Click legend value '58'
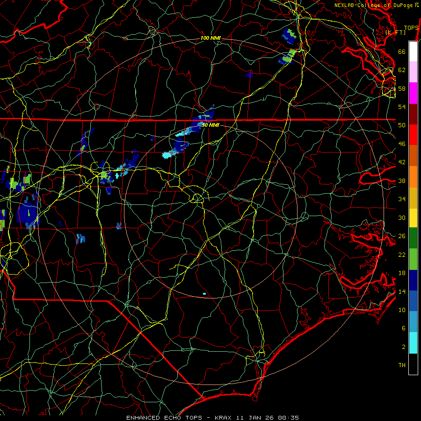The height and width of the screenshot is (421, 421). click(x=402, y=88)
